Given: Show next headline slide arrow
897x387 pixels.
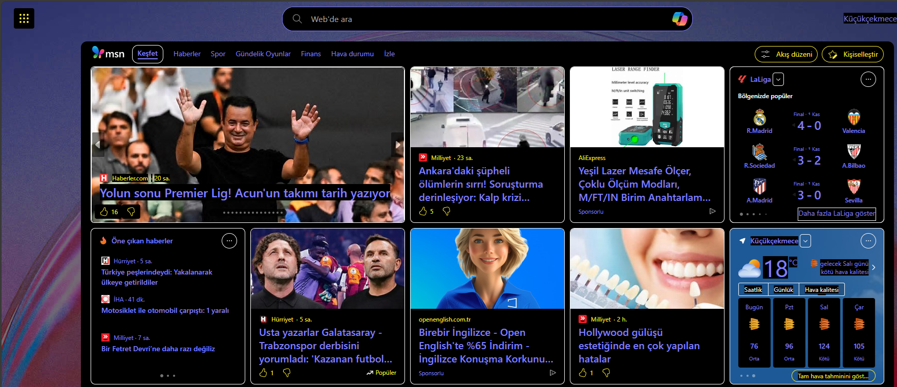Looking at the screenshot, I should click(398, 145).
